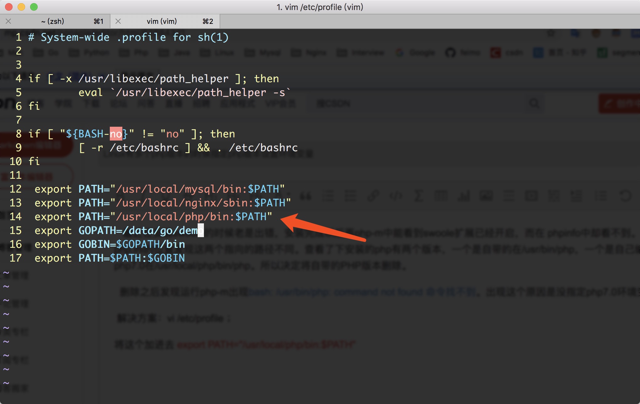
Task: Click the red window close button
Action: click(x=9, y=7)
